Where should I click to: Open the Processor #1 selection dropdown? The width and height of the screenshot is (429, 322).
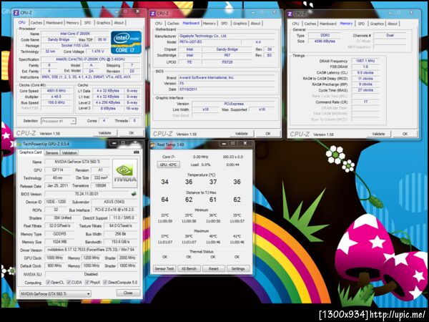tap(59, 121)
